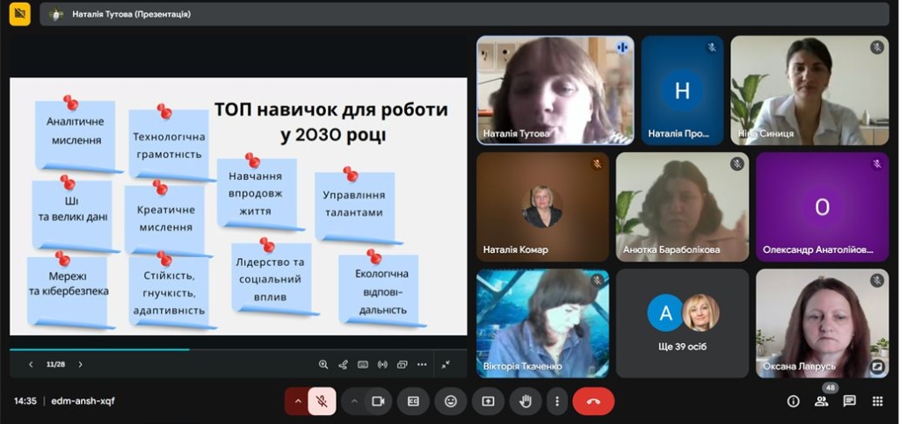This screenshot has width=900, height=424.
Task: Go to the next slide arrow
Action: coord(80,364)
